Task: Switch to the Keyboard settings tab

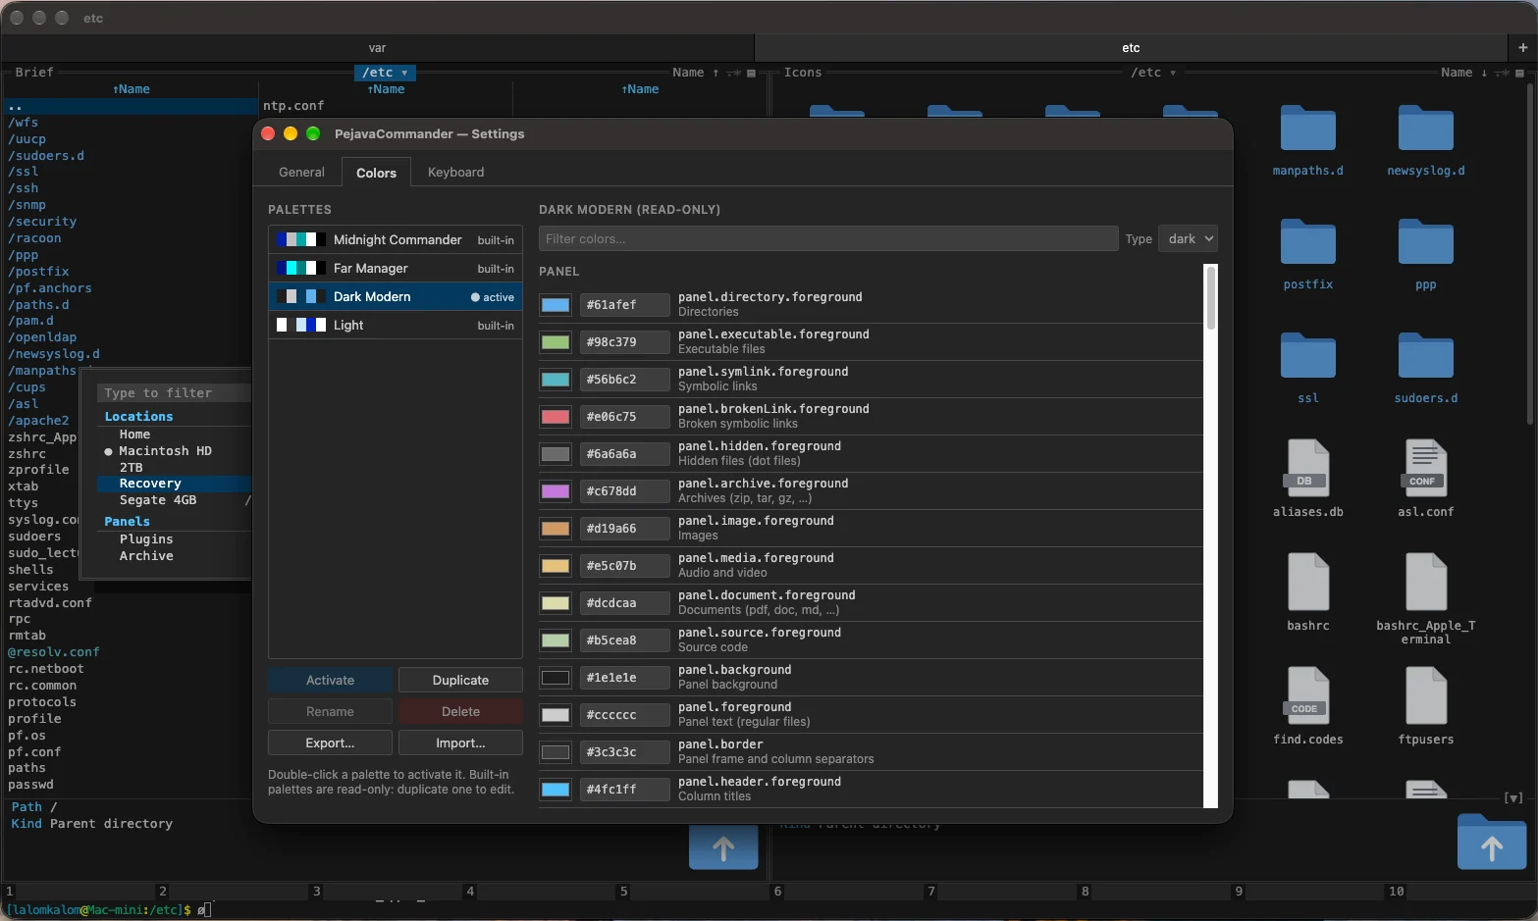Action: 455,172
